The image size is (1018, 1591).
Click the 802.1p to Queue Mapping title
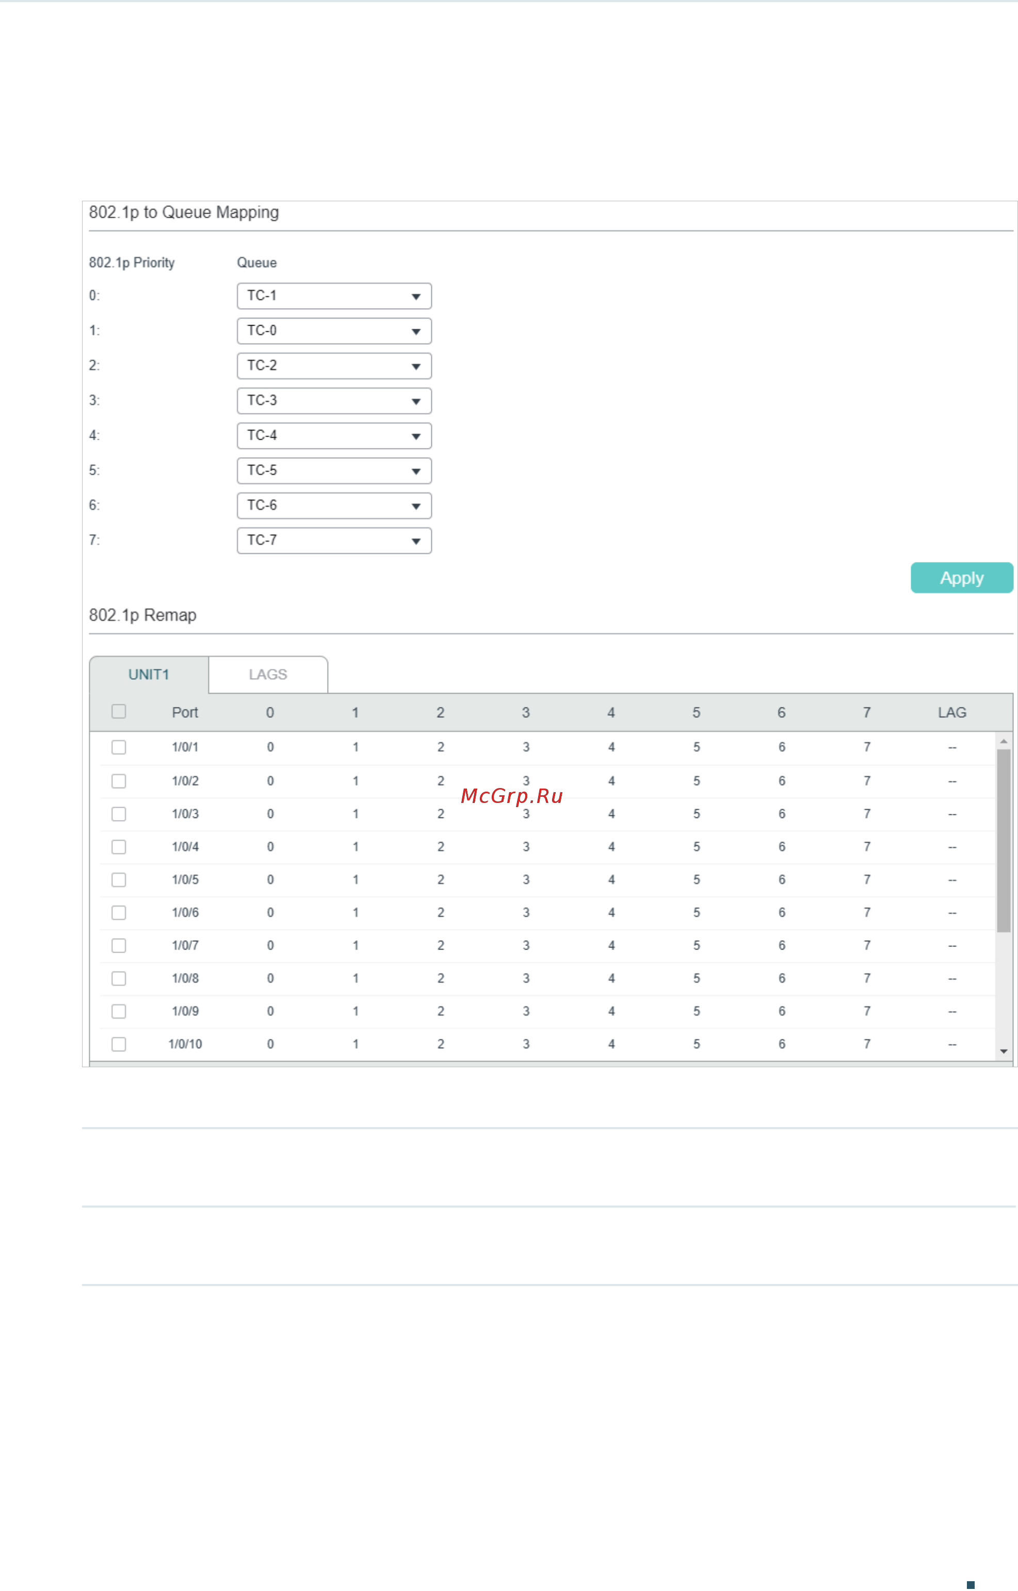[184, 212]
